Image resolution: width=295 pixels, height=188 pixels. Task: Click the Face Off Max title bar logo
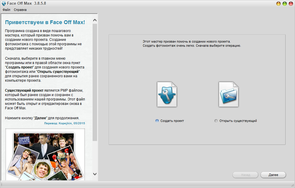point(4,3)
